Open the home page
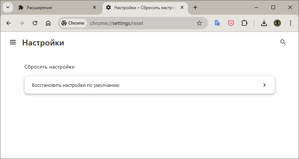 tap(48, 23)
